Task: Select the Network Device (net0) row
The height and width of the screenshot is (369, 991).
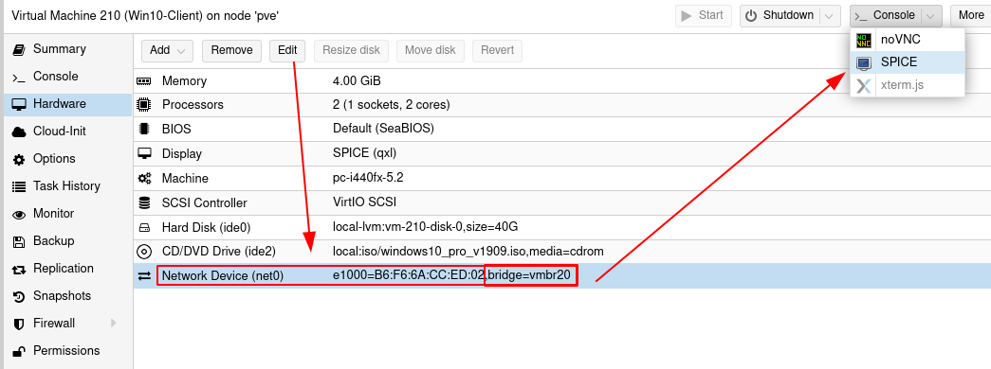Action: click(x=561, y=275)
